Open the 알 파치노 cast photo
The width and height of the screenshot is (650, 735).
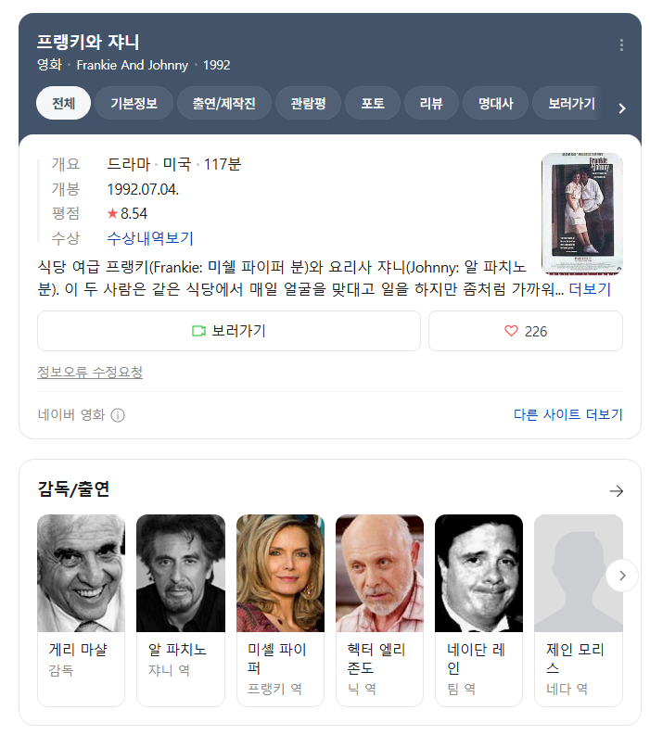180,573
